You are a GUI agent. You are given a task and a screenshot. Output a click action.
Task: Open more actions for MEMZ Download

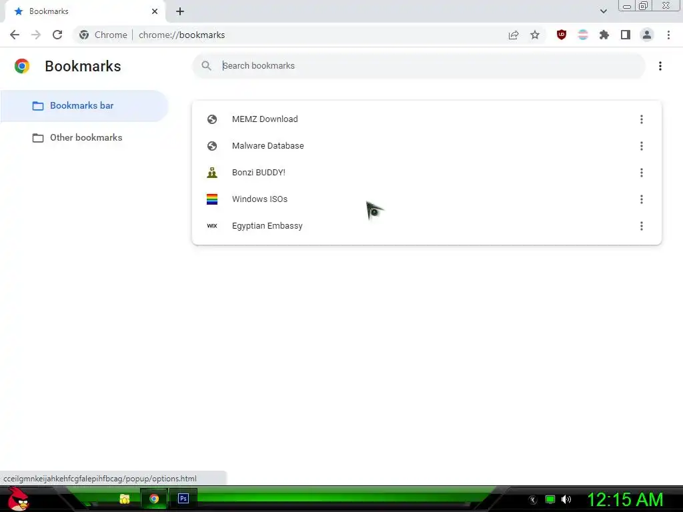click(x=641, y=119)
